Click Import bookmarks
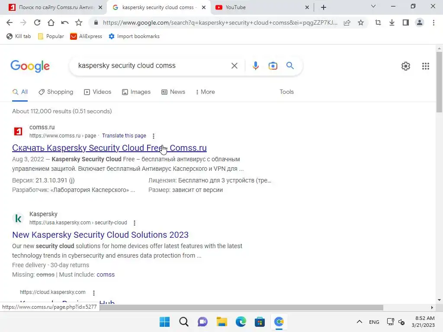The width and height of the screenshot is (443, 332). [x=134, y=36]
